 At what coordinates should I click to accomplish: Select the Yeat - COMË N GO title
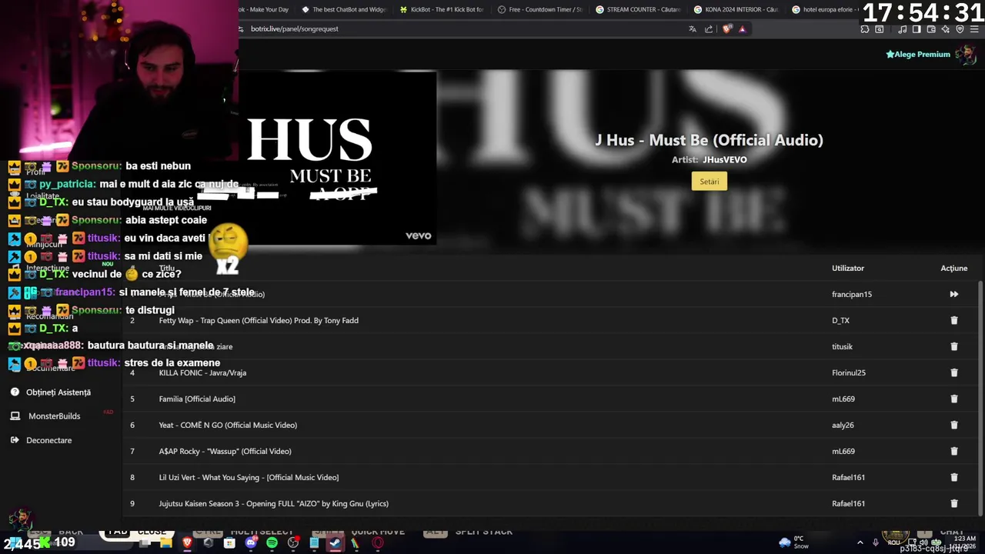pyautogui.click(x=228, y=425)
